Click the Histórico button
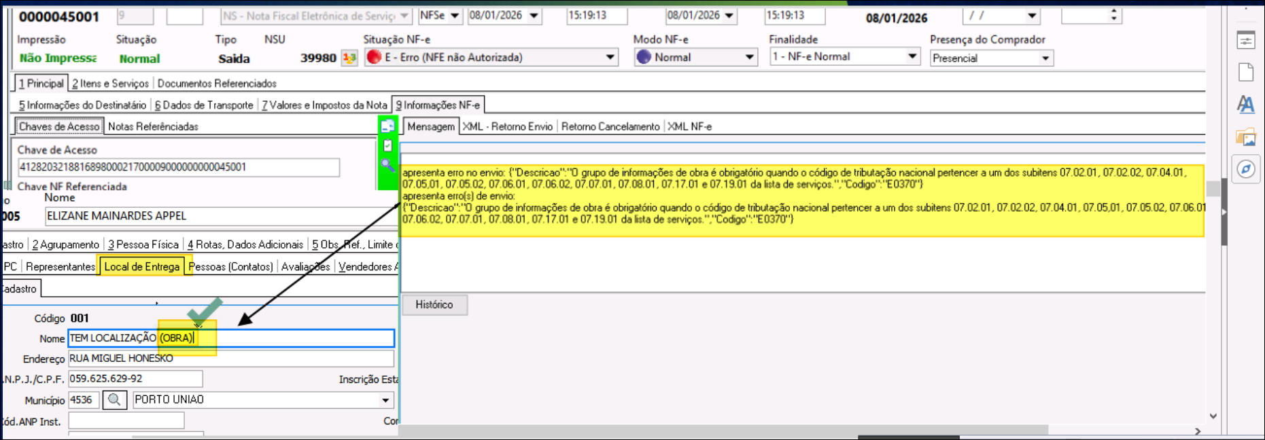 pyautogui.click(x=434, y=305)
